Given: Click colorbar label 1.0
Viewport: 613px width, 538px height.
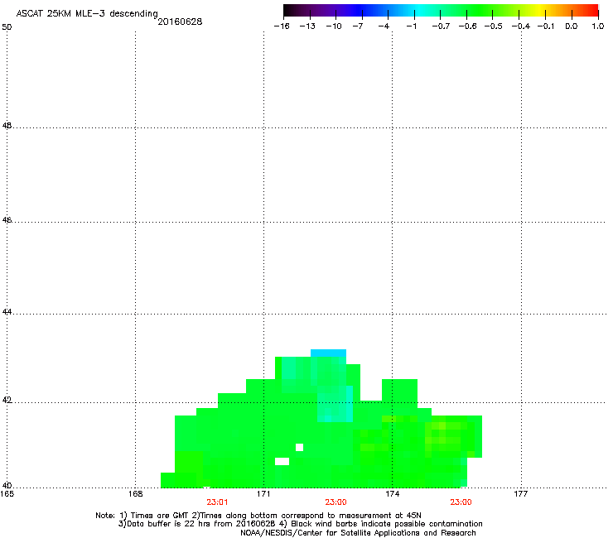Looking at the screenshot, I should (598, 26).
